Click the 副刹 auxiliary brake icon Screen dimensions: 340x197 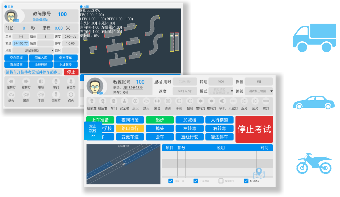[190, 101]
